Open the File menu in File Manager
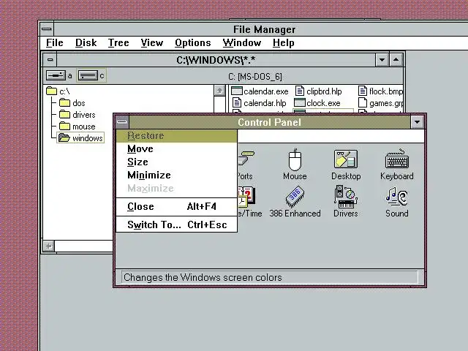468x351 pixels. [55, 42]
